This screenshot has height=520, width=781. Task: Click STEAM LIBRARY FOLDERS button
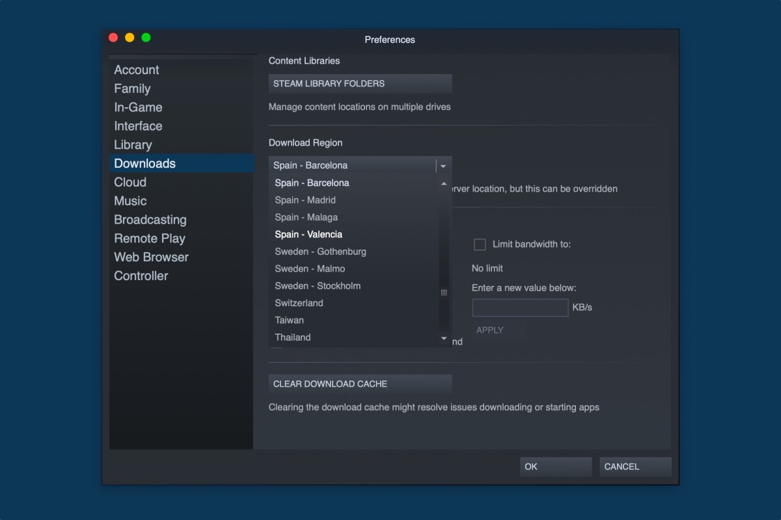(360, 83)
